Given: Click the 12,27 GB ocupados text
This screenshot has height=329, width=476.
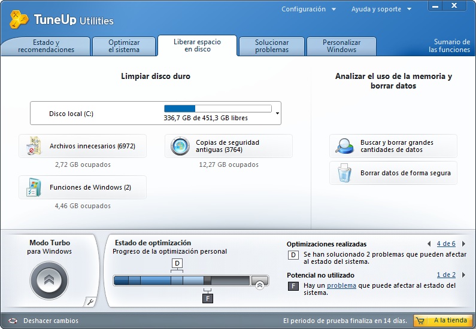Looking at the screenshot, I should coord(229,164).
